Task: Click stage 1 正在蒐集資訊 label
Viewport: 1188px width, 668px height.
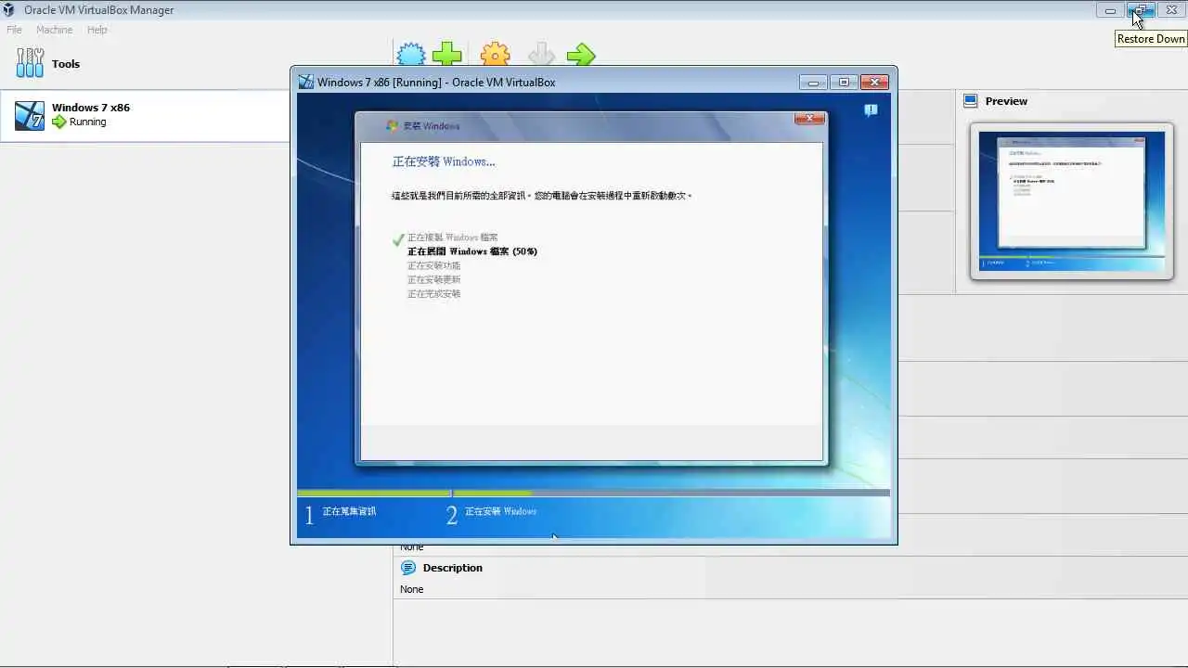Action: tap(349, 511)
